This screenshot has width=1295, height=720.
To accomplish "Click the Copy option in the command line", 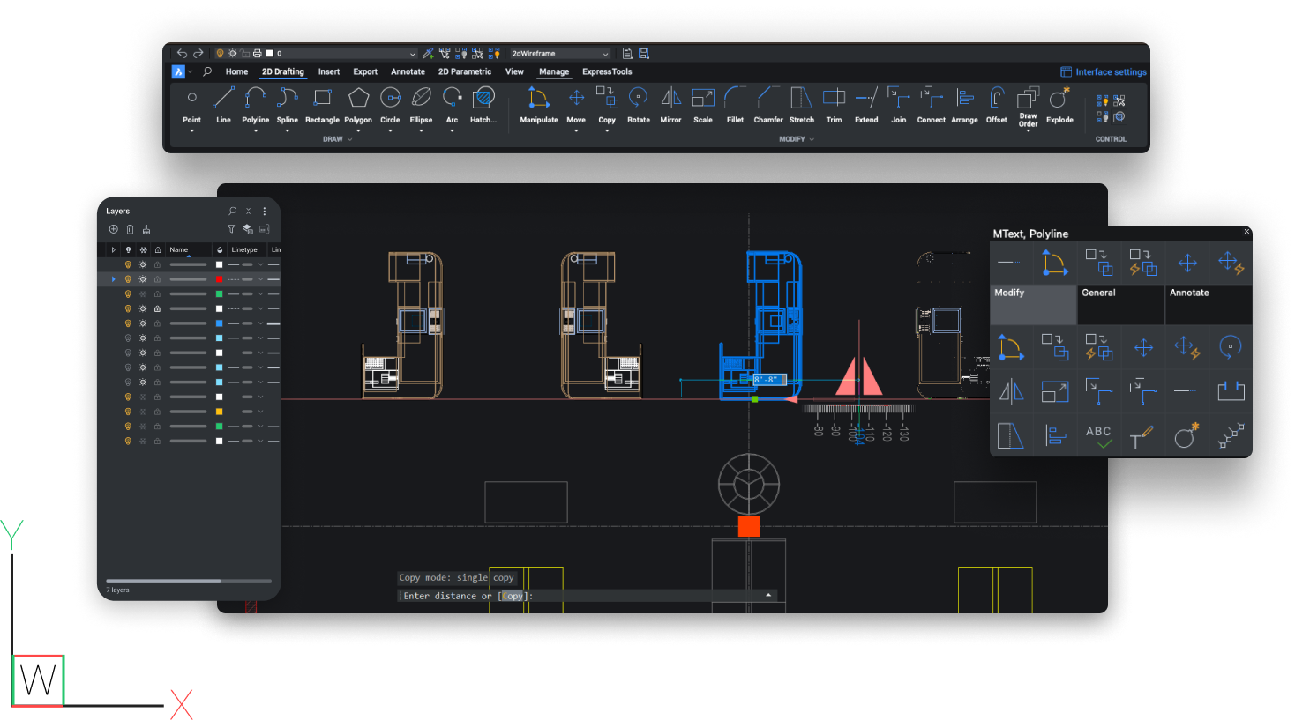I will tap(513, 597).
